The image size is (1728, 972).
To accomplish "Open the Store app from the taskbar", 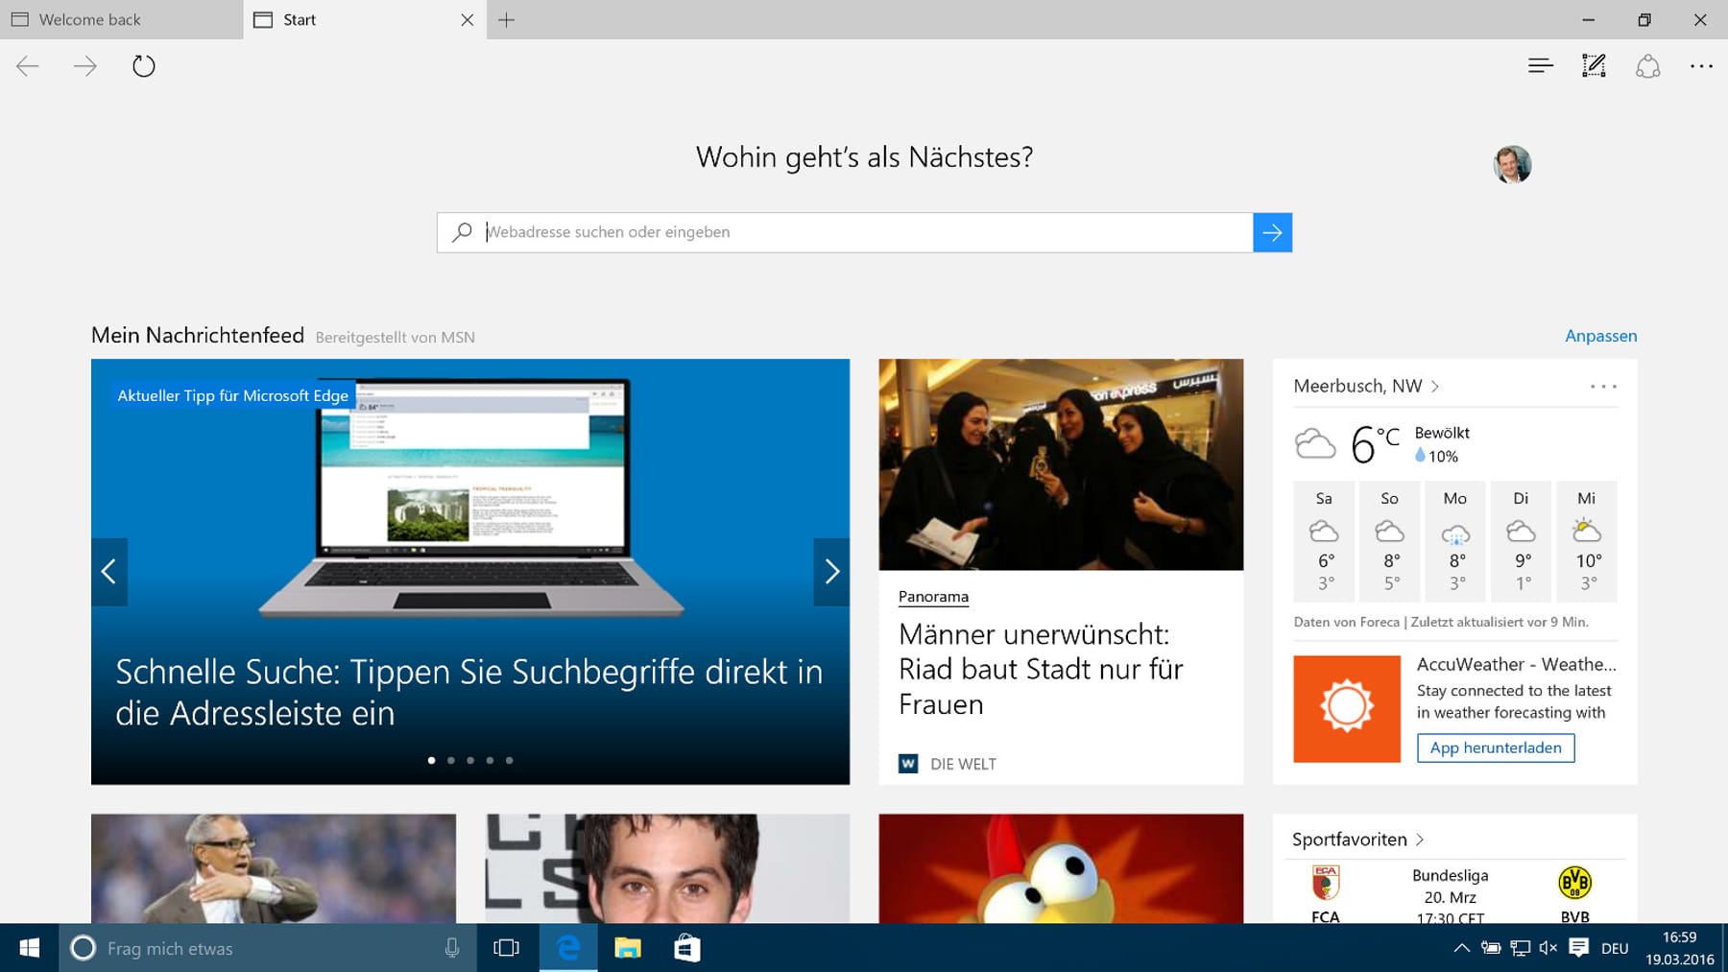I will pos(687,948).
